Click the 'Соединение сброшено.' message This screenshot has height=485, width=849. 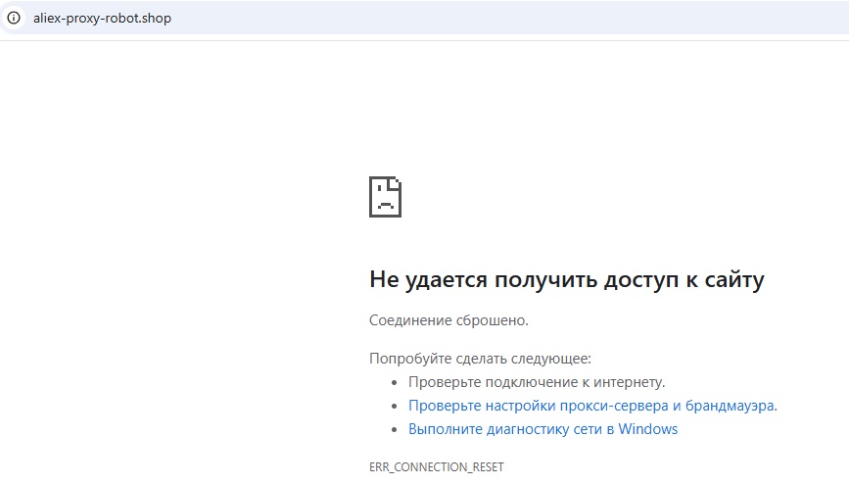(448, 320)
